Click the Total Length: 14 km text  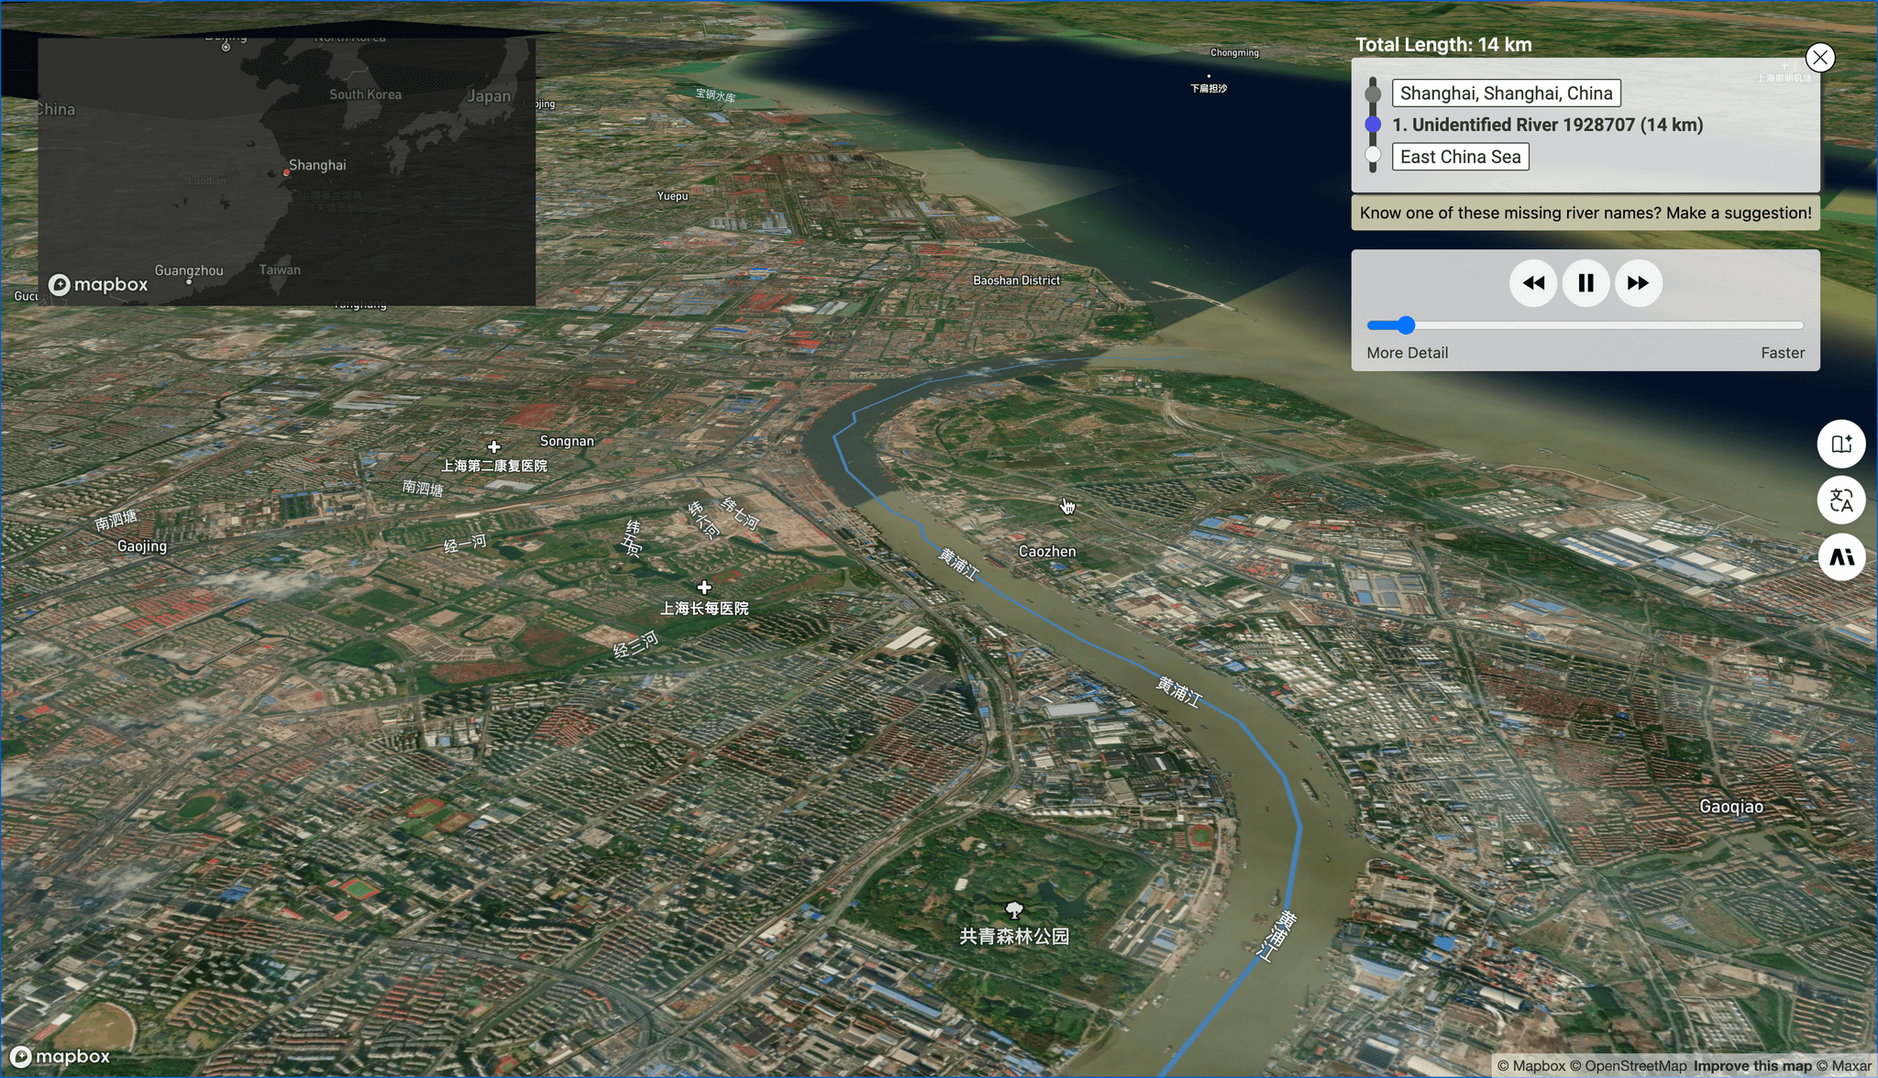1443,45
